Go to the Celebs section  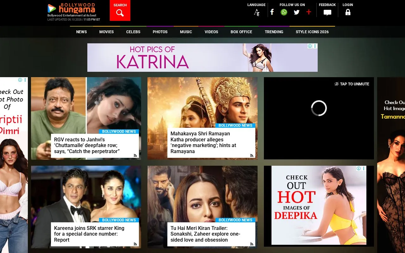133,32
